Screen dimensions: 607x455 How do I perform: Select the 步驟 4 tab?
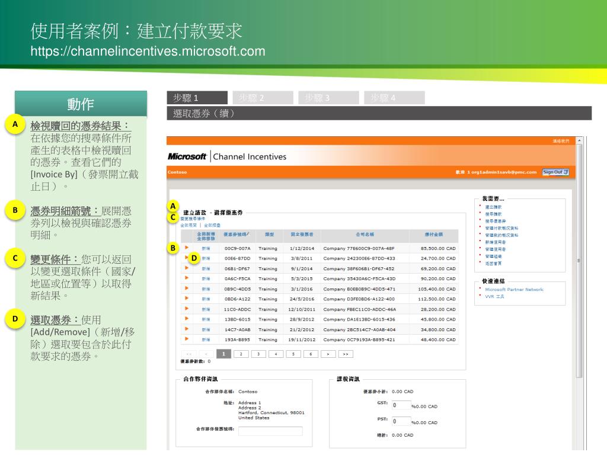point(394,98)
